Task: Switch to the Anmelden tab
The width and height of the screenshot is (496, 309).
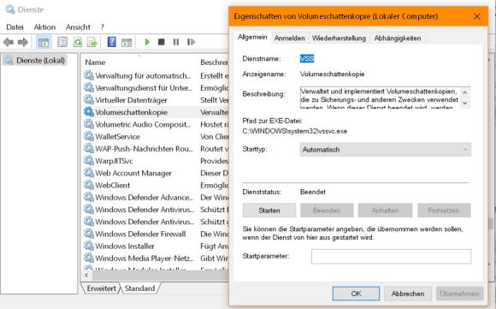Action: [289, 38]
